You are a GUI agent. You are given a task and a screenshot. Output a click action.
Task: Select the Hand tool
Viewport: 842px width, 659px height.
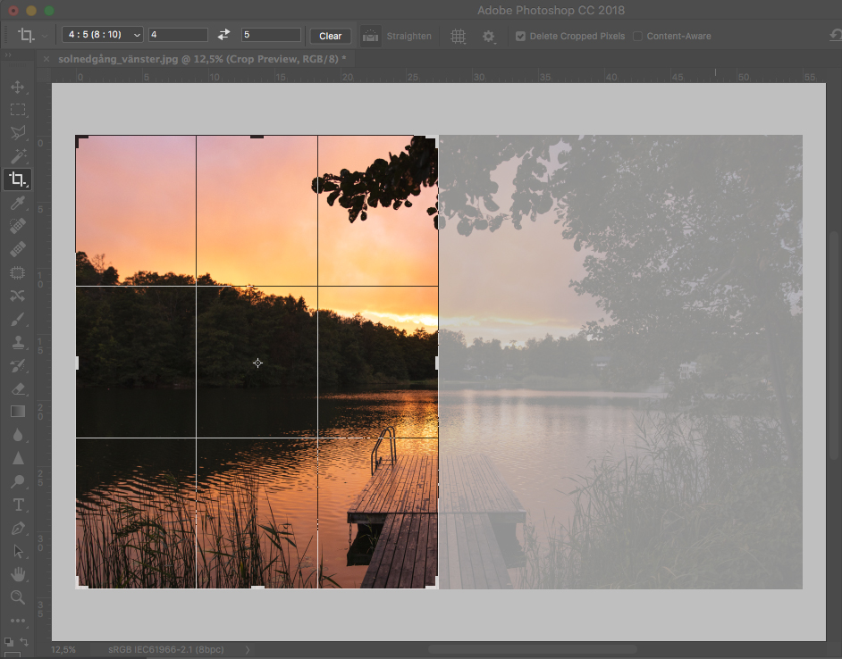[17, 574]
